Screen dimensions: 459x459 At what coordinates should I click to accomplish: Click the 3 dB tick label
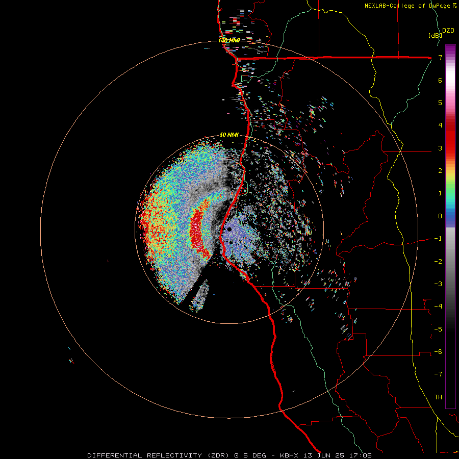440,148
